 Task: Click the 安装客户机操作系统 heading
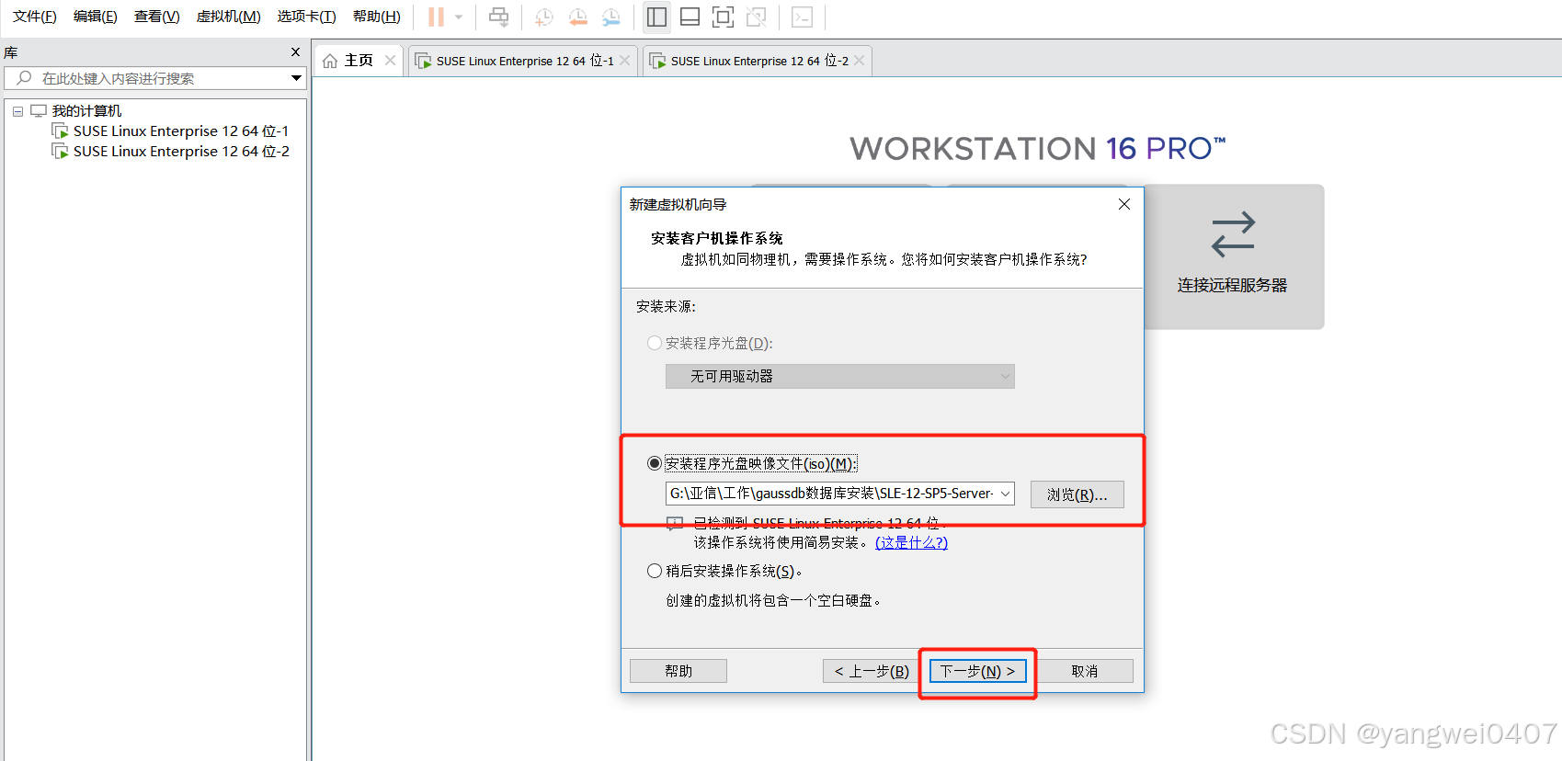pyautogui.click(x=717, y=238)
